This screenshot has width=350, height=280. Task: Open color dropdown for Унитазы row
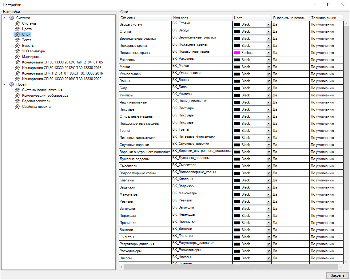[x=268, y=95]
